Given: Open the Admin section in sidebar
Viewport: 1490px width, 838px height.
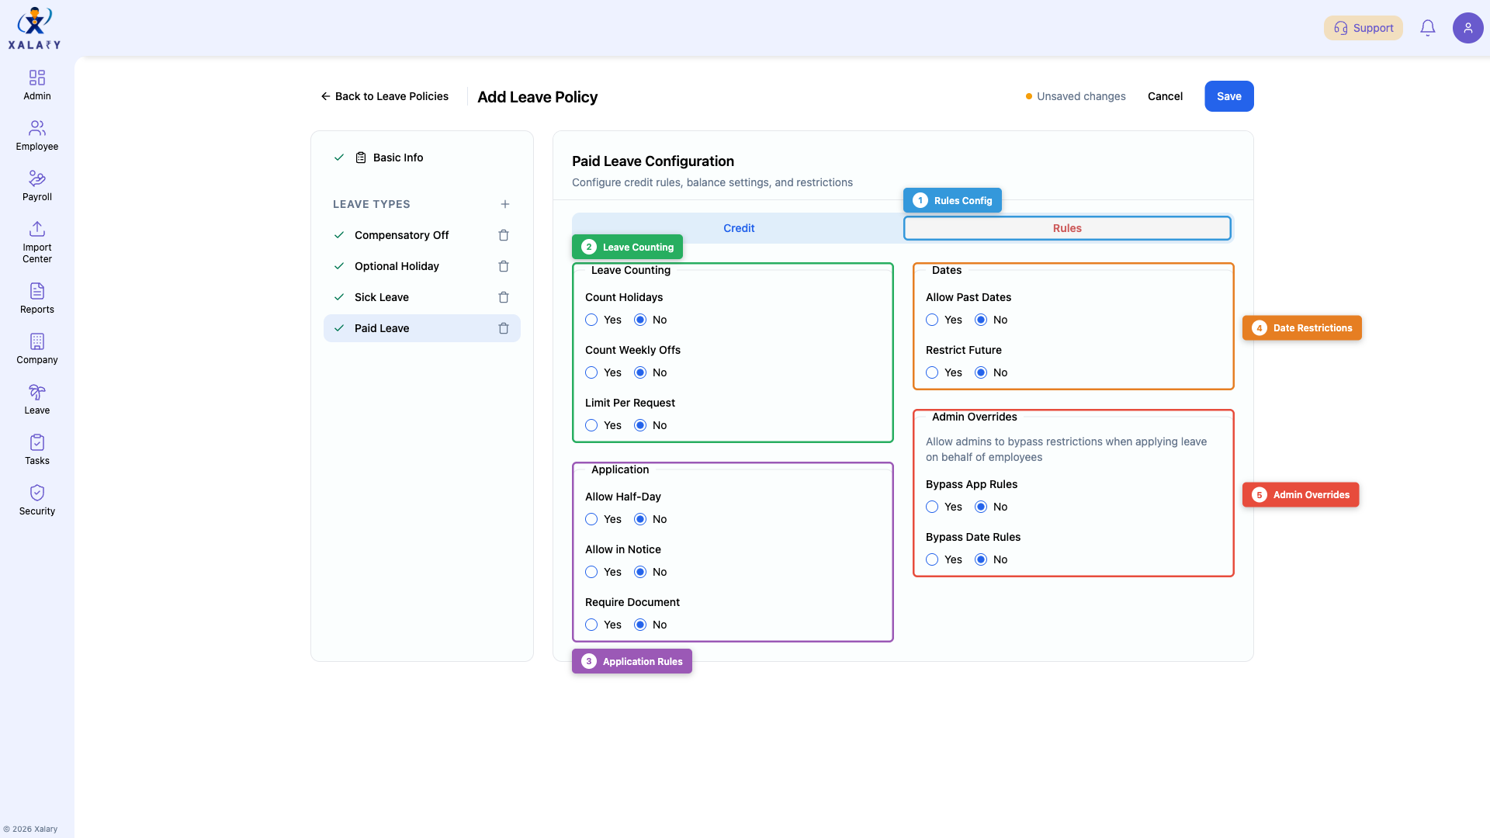Looking at the screenshot, I should 36,84.
